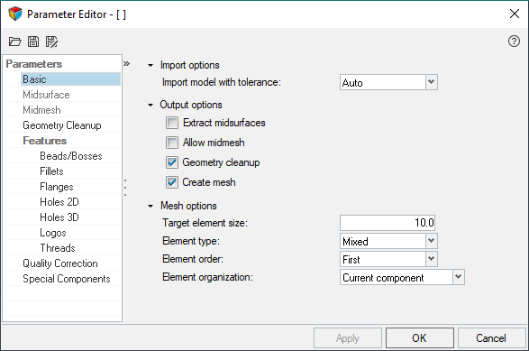Screen dimensions: 529x351
Task: Select Quality Correction in parameters list
Action: click(x=62, y=263)
